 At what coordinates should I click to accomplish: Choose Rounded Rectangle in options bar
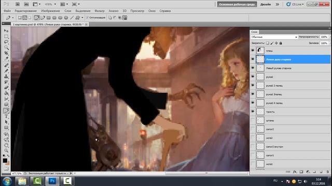point(54,18)
